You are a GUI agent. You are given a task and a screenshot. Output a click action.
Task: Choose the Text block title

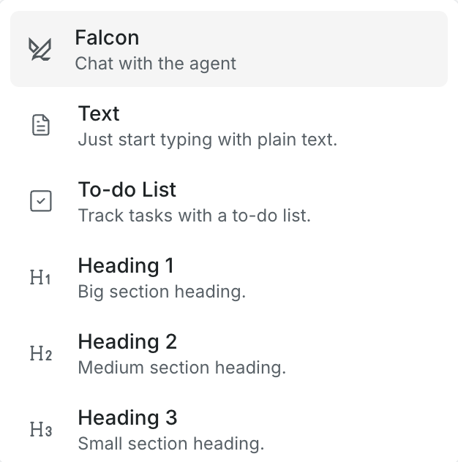99,114
